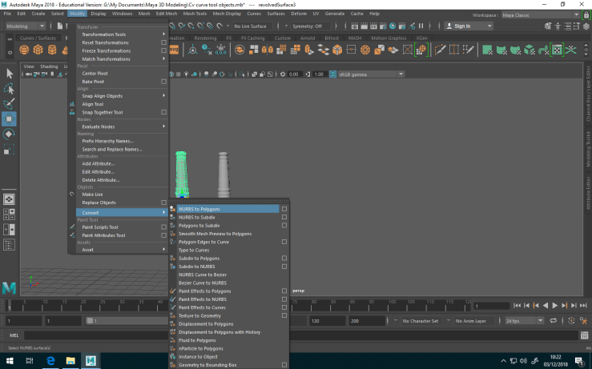The width and height of the screenshot is (592, 369).
Task: Open Reset Transformations option box
Action: (x=163, y=42)
